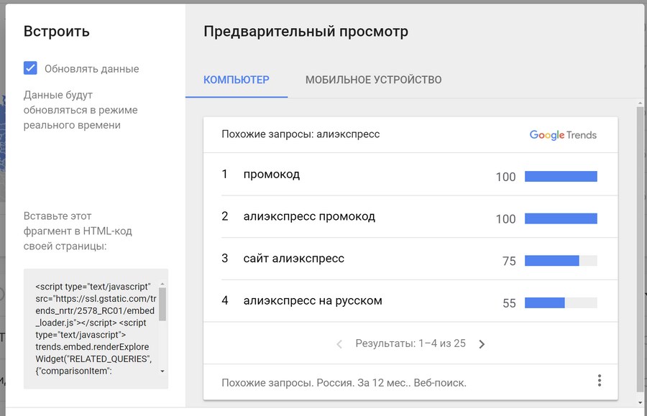Viewport: 647px width, 416px height.
Task: Select the алиэкспресс промокод query
Action: coord(309,216)
